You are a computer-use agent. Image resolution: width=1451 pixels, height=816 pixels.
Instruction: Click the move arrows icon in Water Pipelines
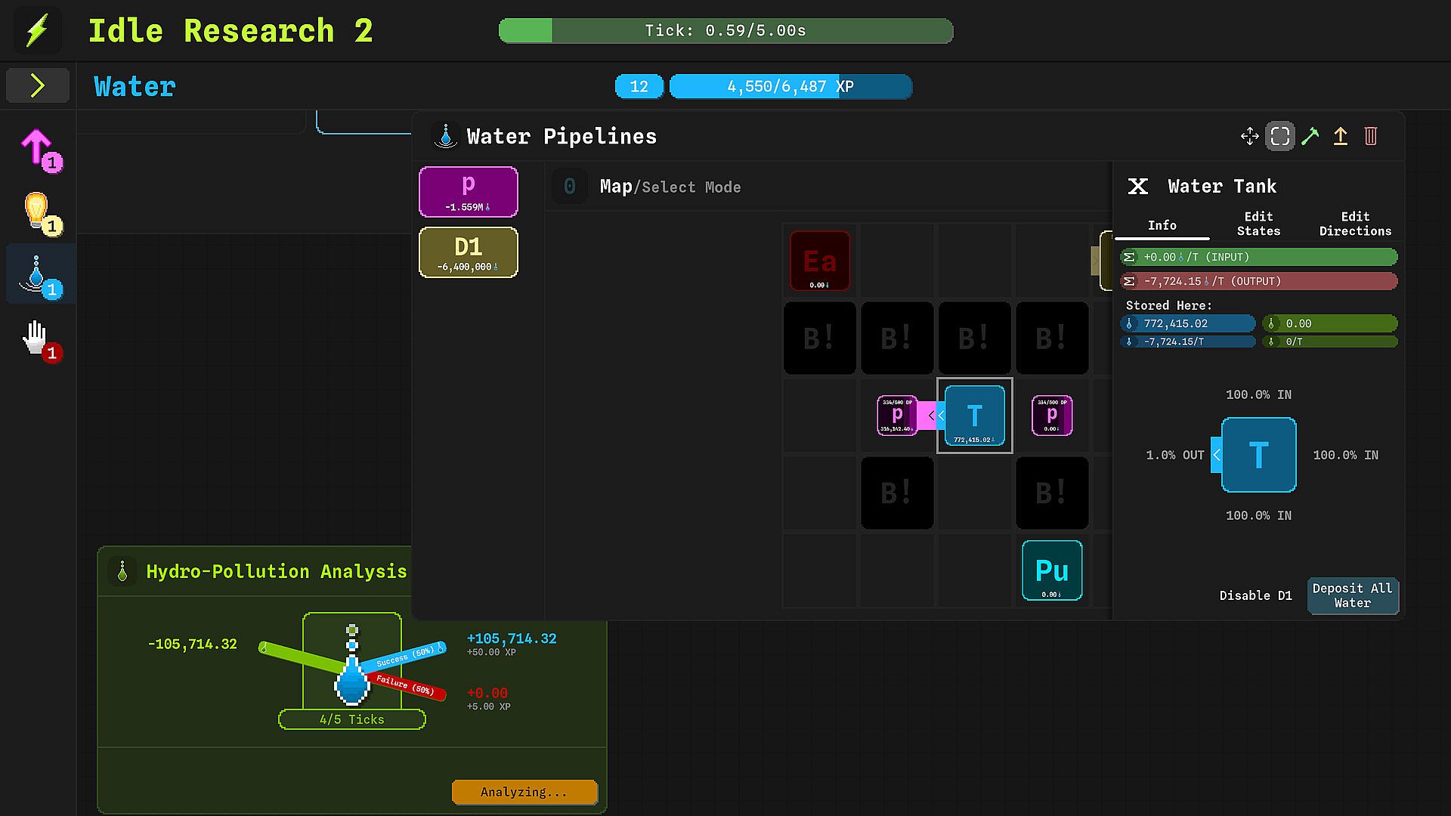(x=1249, y=136)
